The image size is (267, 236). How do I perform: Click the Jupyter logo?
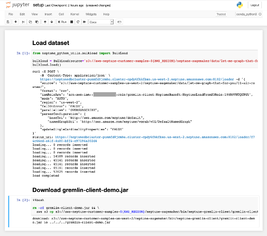(17, 5)
